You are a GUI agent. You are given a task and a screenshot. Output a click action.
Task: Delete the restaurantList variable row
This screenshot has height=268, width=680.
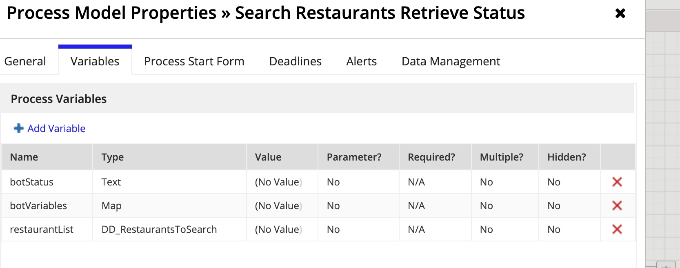pos(617,229)
